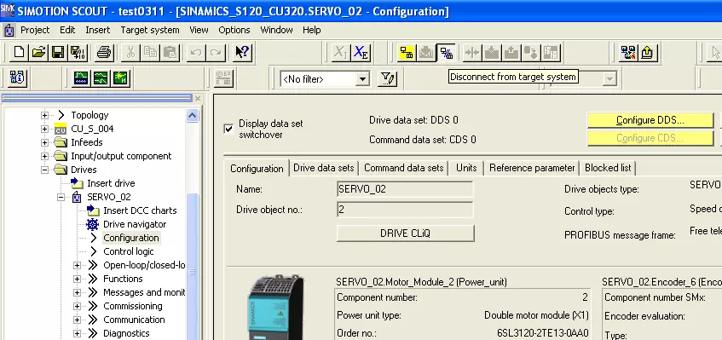Click the Name field showing SERVO_02
The height and width of the screenshot is (340, 722).
pos(405,189)
